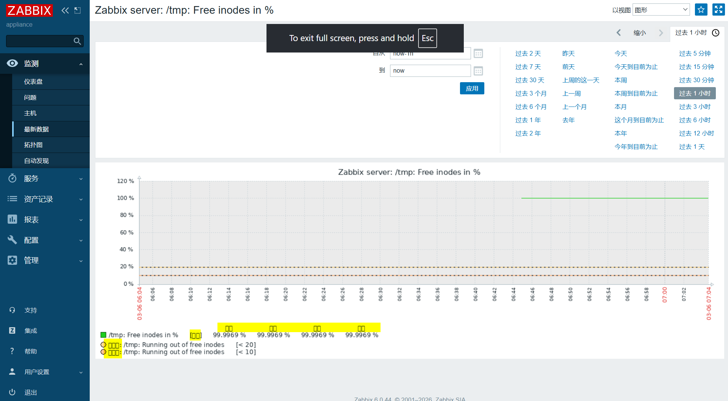Screen dimensions: 728x401
Task: Click the clock icon on time tab
Action: click(x=715, y=33)
